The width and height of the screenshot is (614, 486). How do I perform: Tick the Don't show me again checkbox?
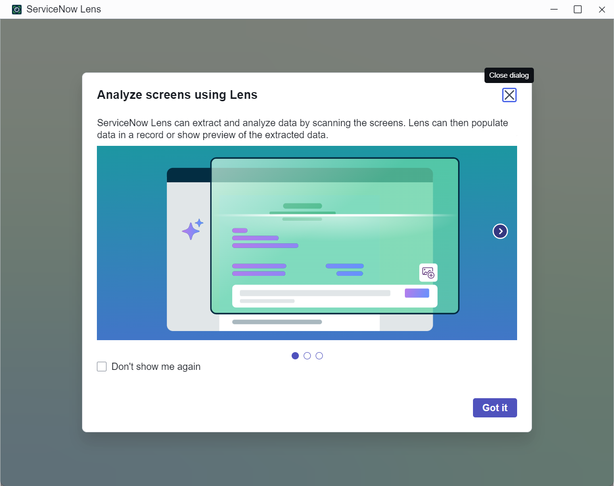pyautogui.click(x=102, y=367)
